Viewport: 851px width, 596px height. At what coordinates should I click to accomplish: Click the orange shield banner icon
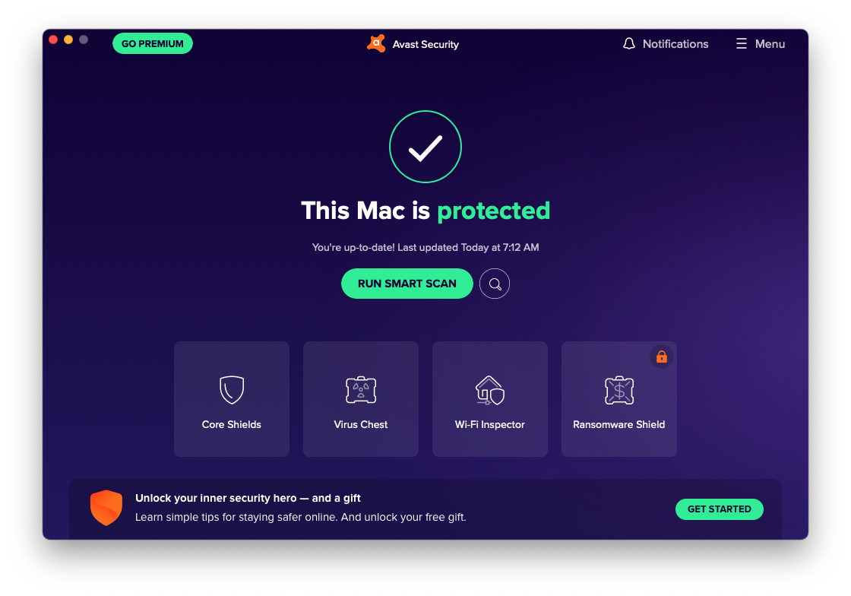(x=106, y=508)
